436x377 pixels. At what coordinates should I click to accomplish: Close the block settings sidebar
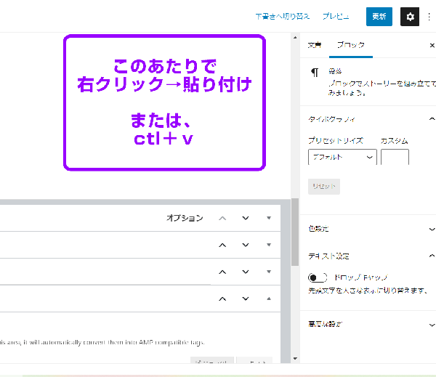coord(432,45)
